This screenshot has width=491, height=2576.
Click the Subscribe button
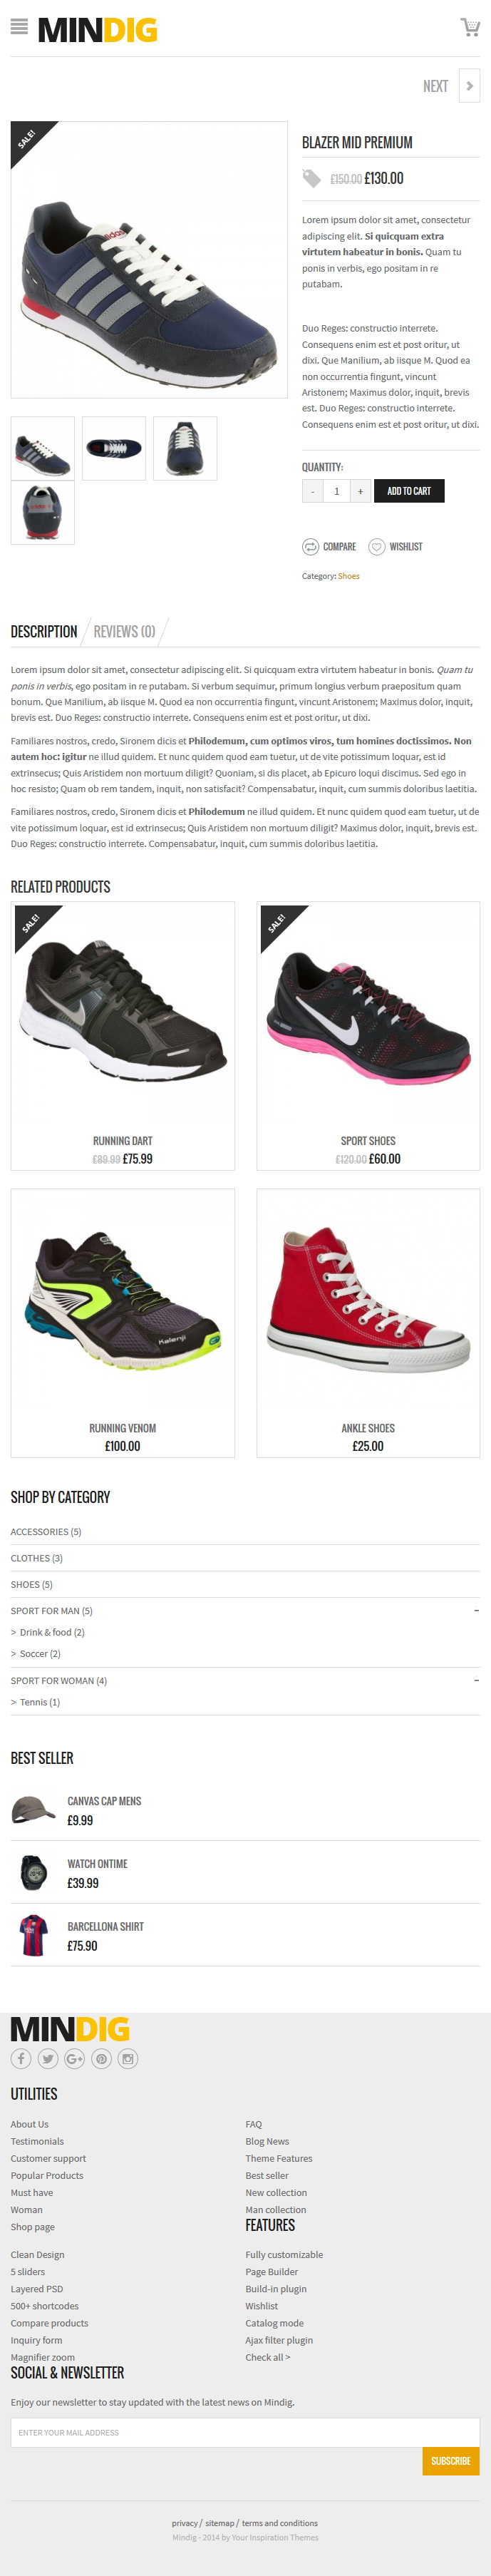point(451,2461)
